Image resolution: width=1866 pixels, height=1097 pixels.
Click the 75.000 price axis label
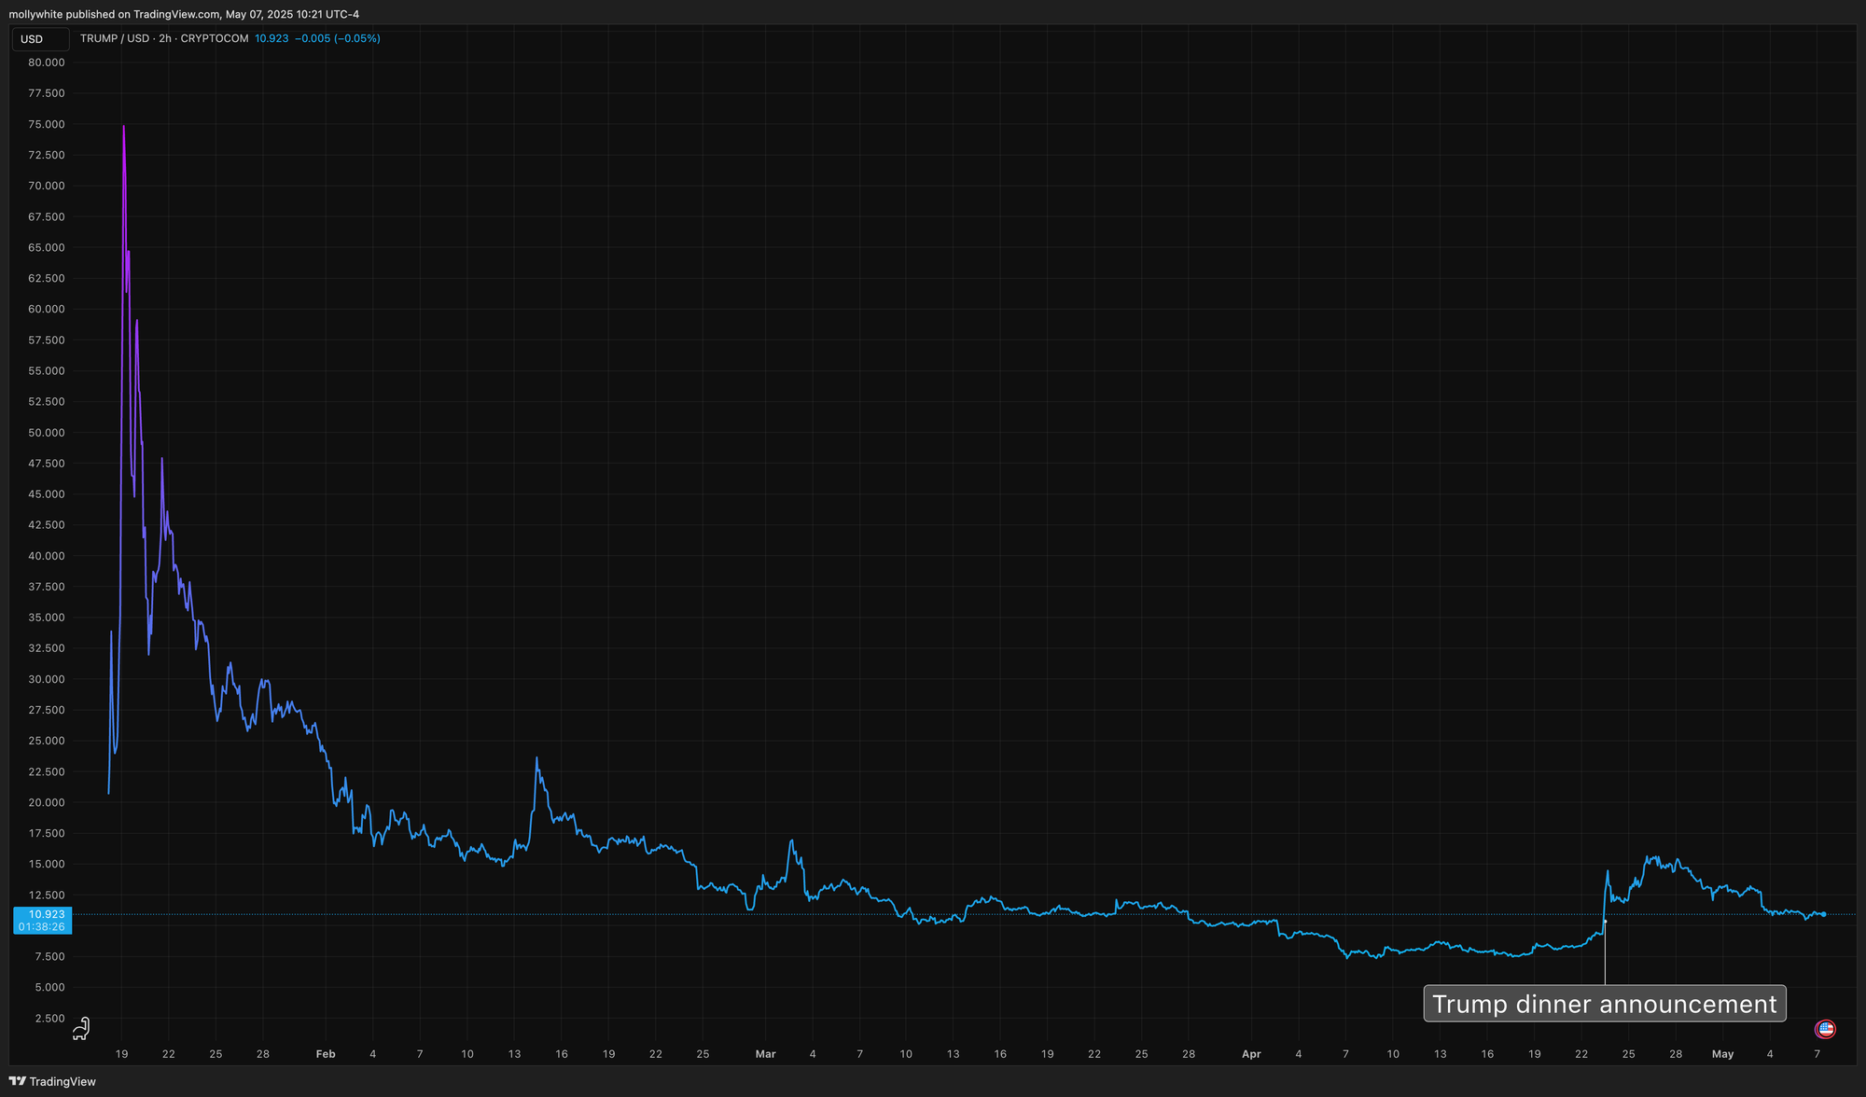[x=47, y=124]
